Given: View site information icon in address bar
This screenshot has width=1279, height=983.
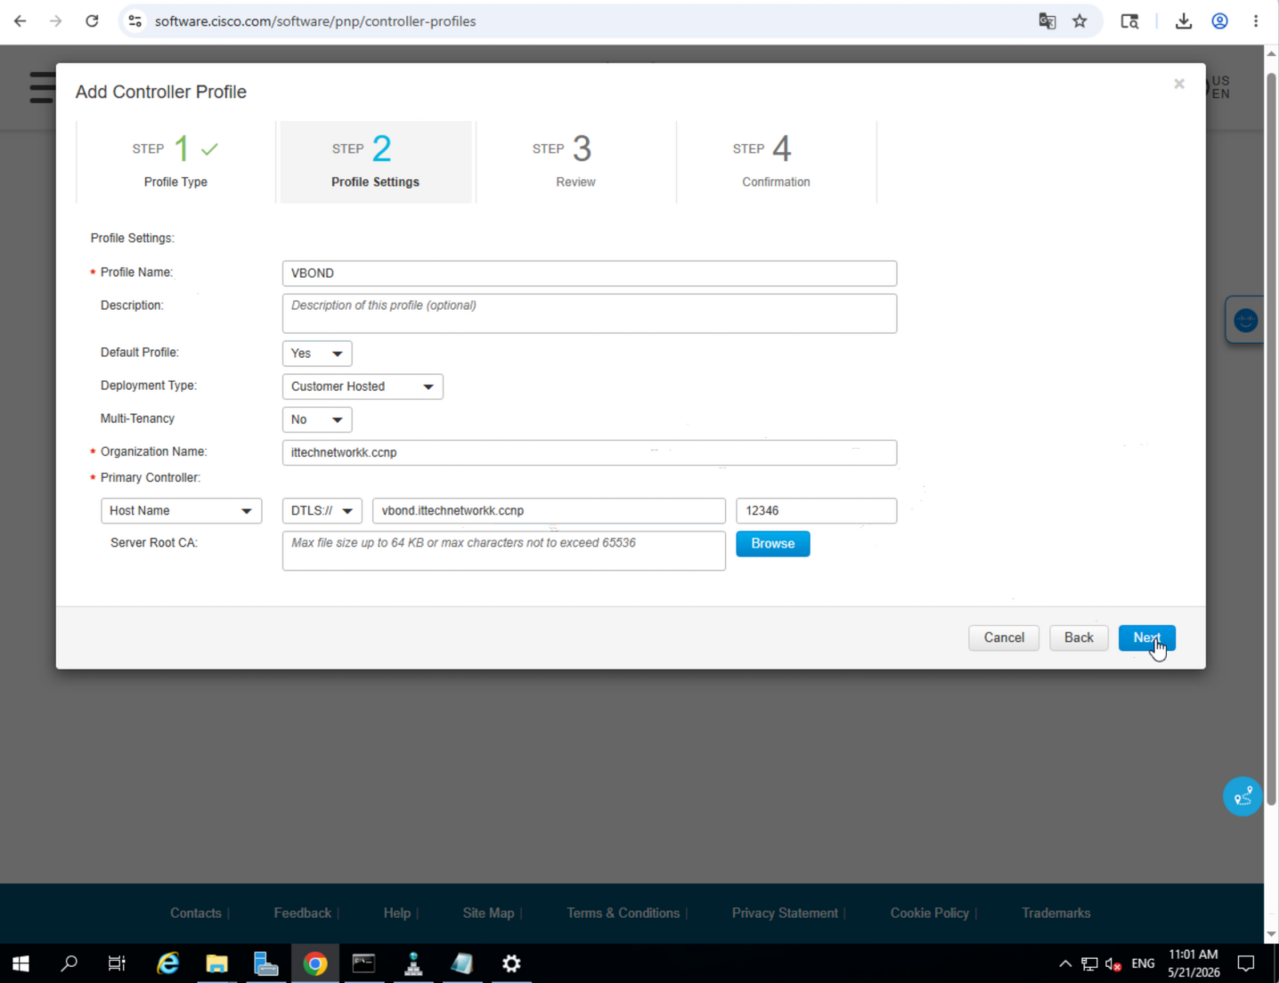Looking at the screenshot, I should (x=135, y=20).
